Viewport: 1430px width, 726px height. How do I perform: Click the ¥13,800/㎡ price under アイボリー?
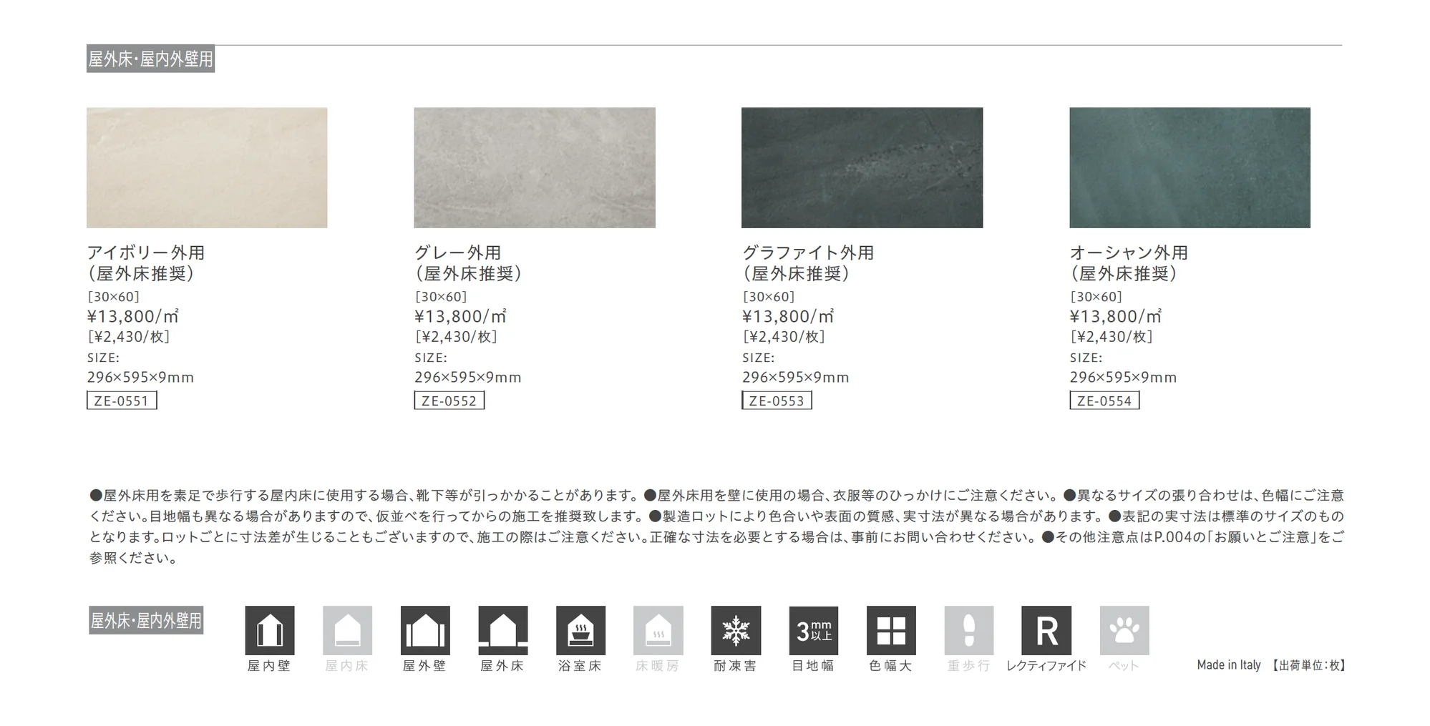(132, 316)
